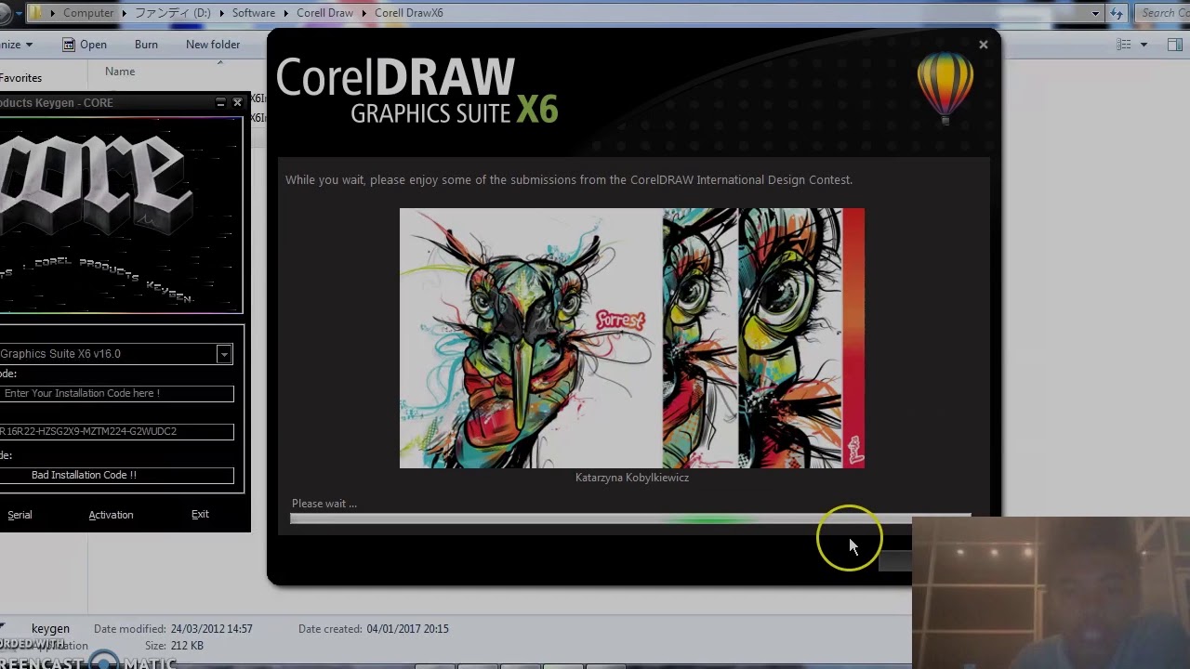Click the CORE logo banner in the keygen
Screen dimensions: 1190x669
pyautogui.click(x=121, y=216)
